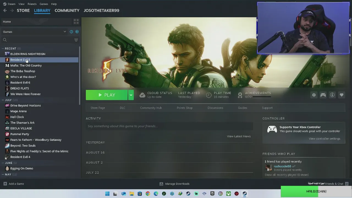Image resolution: width=352 pixels, height=198 pixels.
Task: Open the library advanced filters icon
Action: (x=76, y=40)
